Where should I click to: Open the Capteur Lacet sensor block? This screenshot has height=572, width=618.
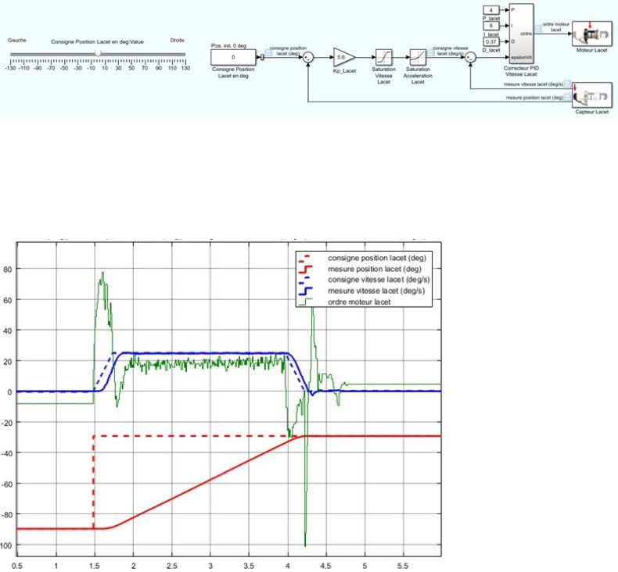click(x=591, y=99)
